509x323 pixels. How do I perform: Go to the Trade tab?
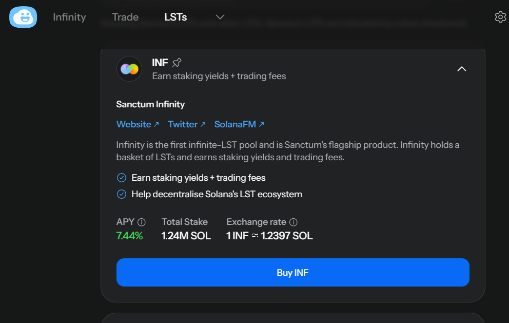[x=125, y=17]
